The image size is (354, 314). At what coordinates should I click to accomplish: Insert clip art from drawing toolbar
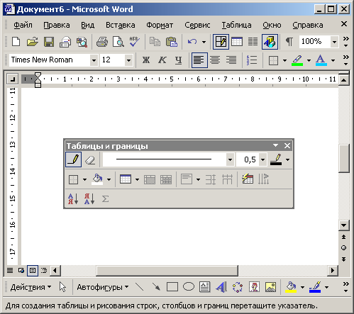(x=254, y=287)
